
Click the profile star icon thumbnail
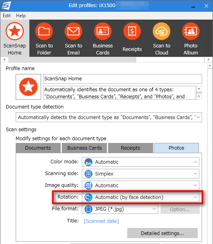28,87
